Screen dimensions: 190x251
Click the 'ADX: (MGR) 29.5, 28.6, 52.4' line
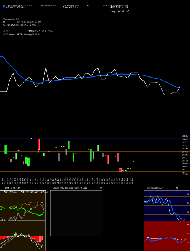click(x=28, y=31)
